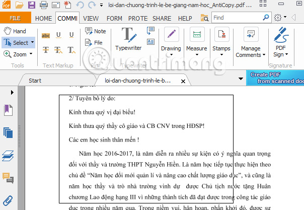Viewport: 304px width, 210px height.
Task: Select the Insert text markup icon
Action: 71,50
